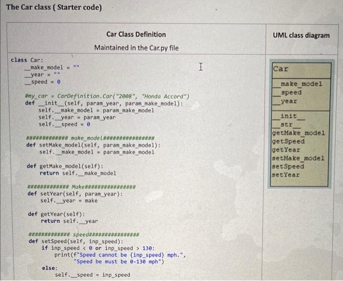Click the '__speed = 0' class attribute line
This screenshot has width=343, height=281.
(43, 82)
